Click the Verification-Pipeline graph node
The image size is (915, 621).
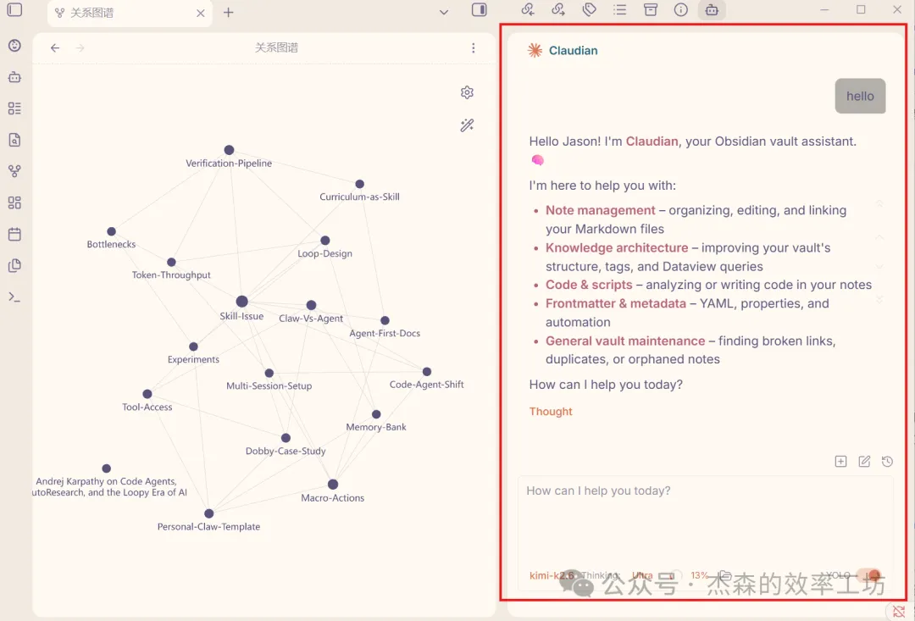pyautogui.click(x=229, y=150)
